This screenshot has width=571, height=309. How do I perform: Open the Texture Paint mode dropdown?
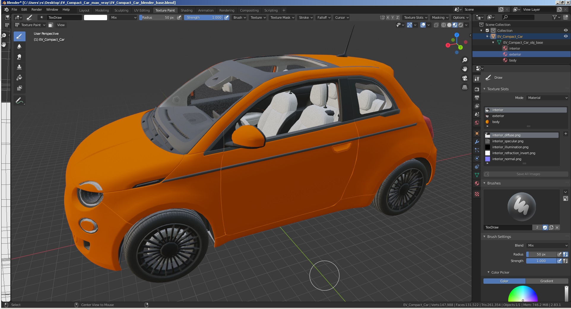[x=30, y=25]
